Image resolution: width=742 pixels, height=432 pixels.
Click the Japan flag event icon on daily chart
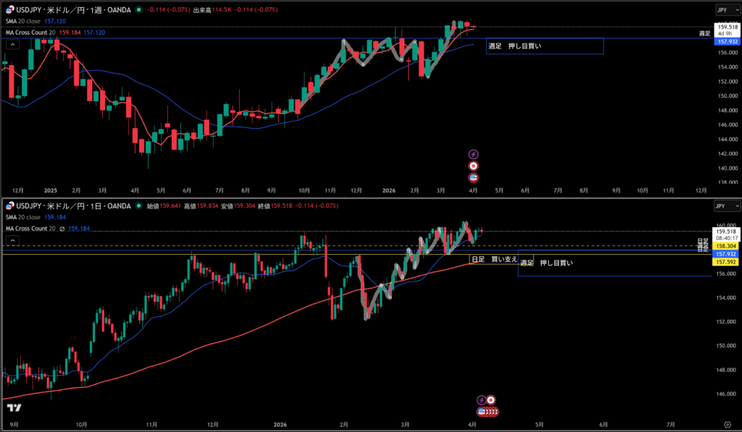point(491,399)
